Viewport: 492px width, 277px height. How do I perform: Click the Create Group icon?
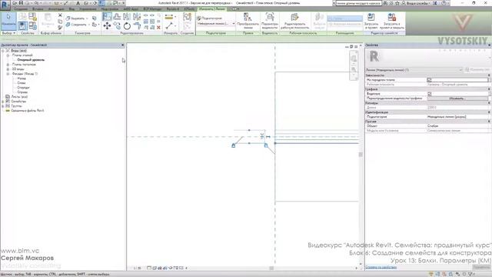click(x=188, y=17)
